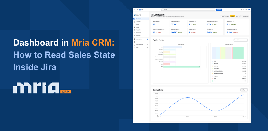Image resolution: width=268 pixels, height=131 pixels.
Task: Click the Contacts sidebar icon
Action: click(x=135, y=30)
